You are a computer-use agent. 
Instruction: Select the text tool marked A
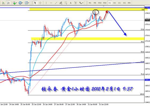point(71,3)
